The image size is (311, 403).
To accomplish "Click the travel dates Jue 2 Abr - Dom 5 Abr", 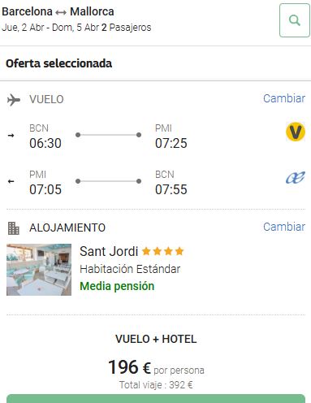I will tap(50, 28).
